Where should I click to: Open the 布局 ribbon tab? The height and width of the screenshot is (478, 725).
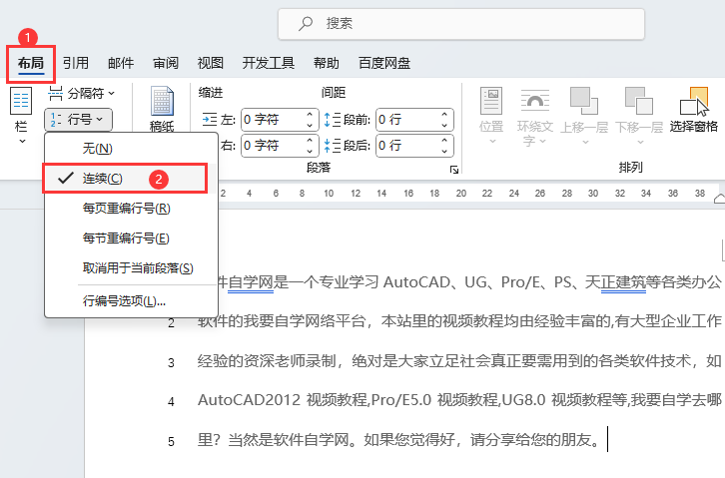pyautogui.click(x=31, y=63)
